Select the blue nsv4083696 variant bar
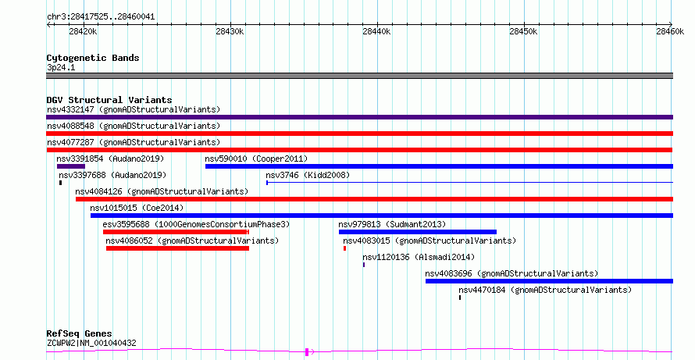 (x=549, y=281)
